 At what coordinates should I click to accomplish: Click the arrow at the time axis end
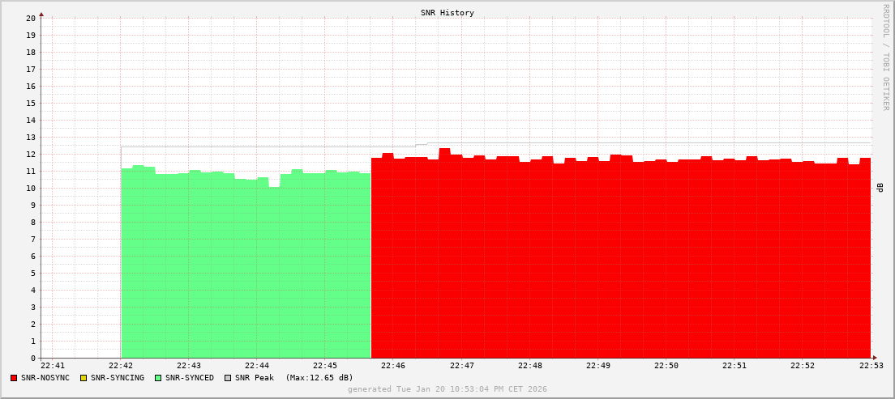[x=874, y=358]
